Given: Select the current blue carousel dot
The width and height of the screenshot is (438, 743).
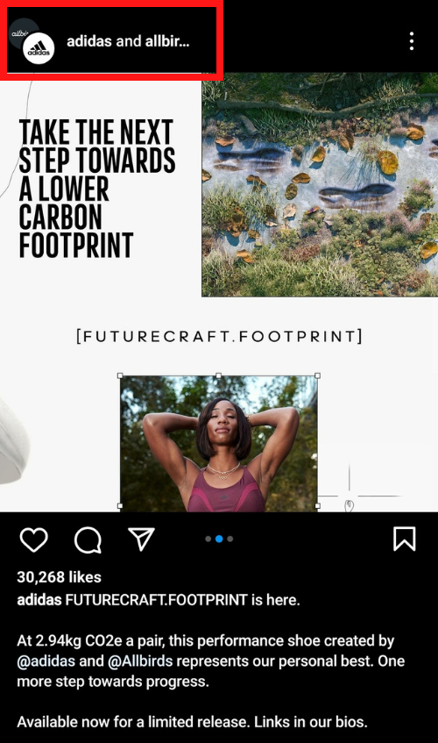Looking at the screenshot, I should point(219,539).
